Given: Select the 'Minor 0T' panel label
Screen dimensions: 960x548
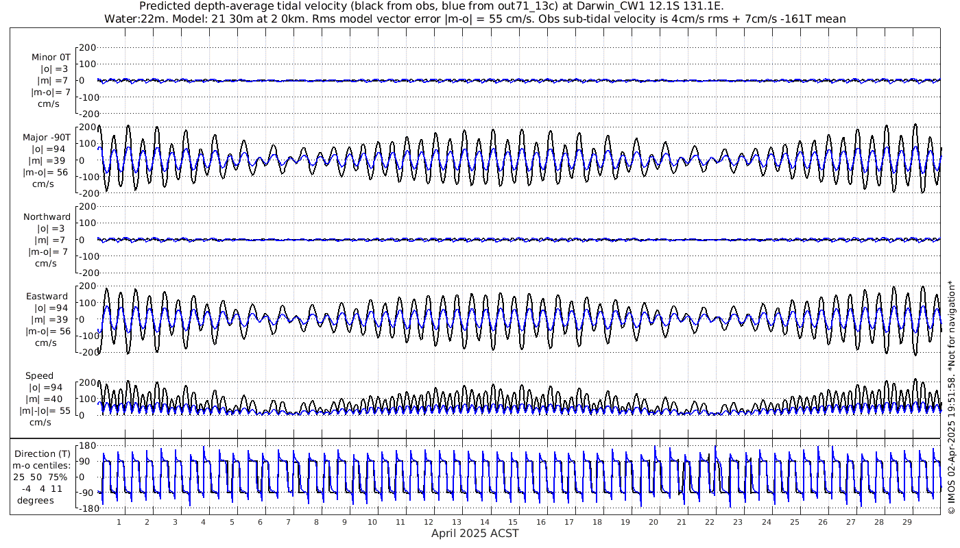Looking at the screenshot, I should pyautogui.click(x=50, y=57).
